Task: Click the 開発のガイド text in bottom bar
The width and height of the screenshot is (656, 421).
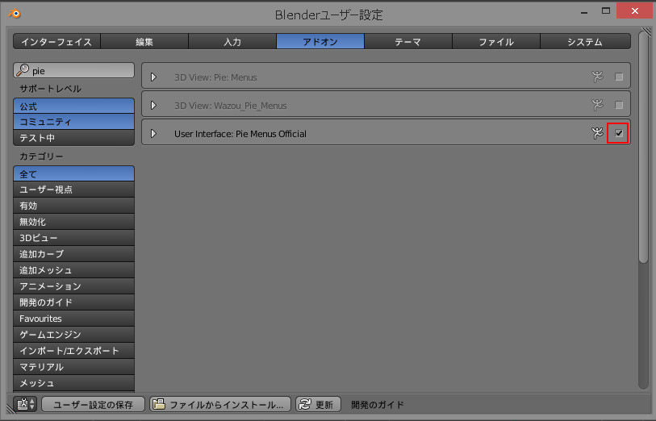Action: (378, 405)
